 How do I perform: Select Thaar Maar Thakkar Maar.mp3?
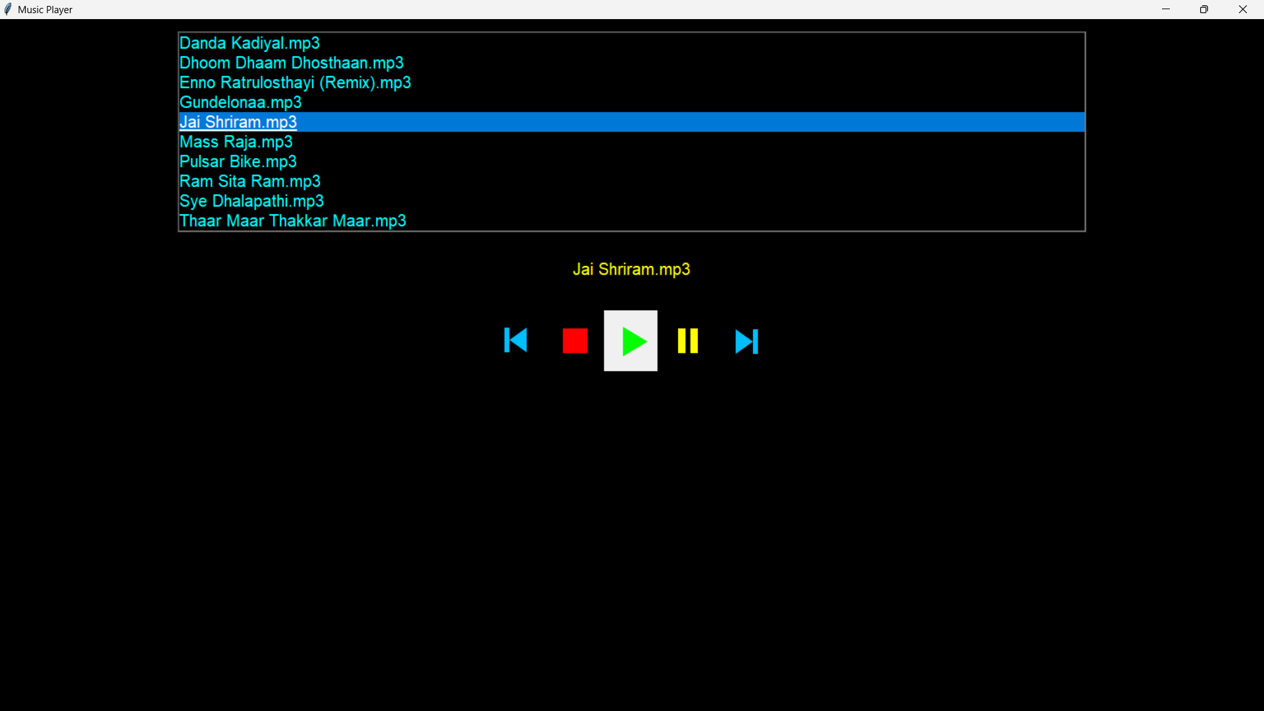tap(293, 221)
